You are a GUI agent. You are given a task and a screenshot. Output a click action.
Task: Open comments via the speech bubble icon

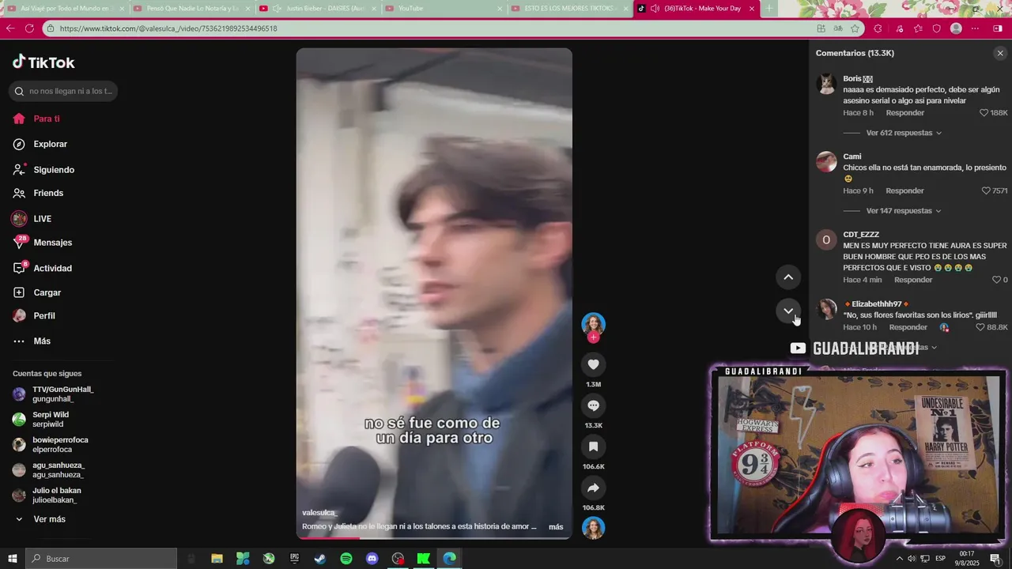click(x=593, y=405)
